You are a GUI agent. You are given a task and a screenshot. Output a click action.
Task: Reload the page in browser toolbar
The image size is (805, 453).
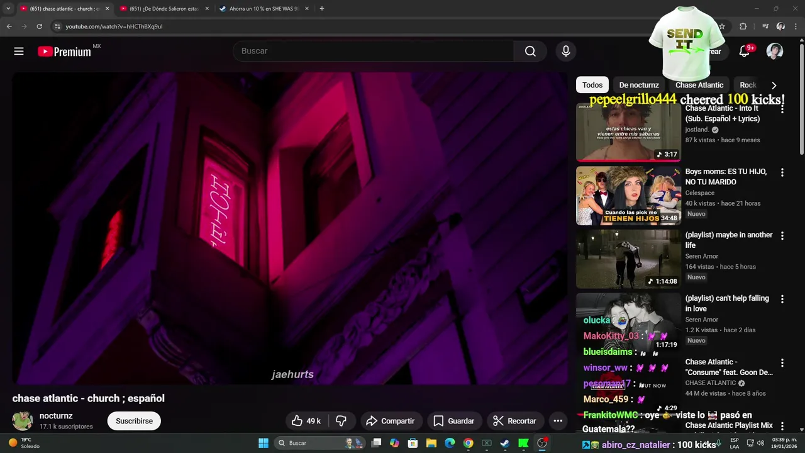coord(39,26)
